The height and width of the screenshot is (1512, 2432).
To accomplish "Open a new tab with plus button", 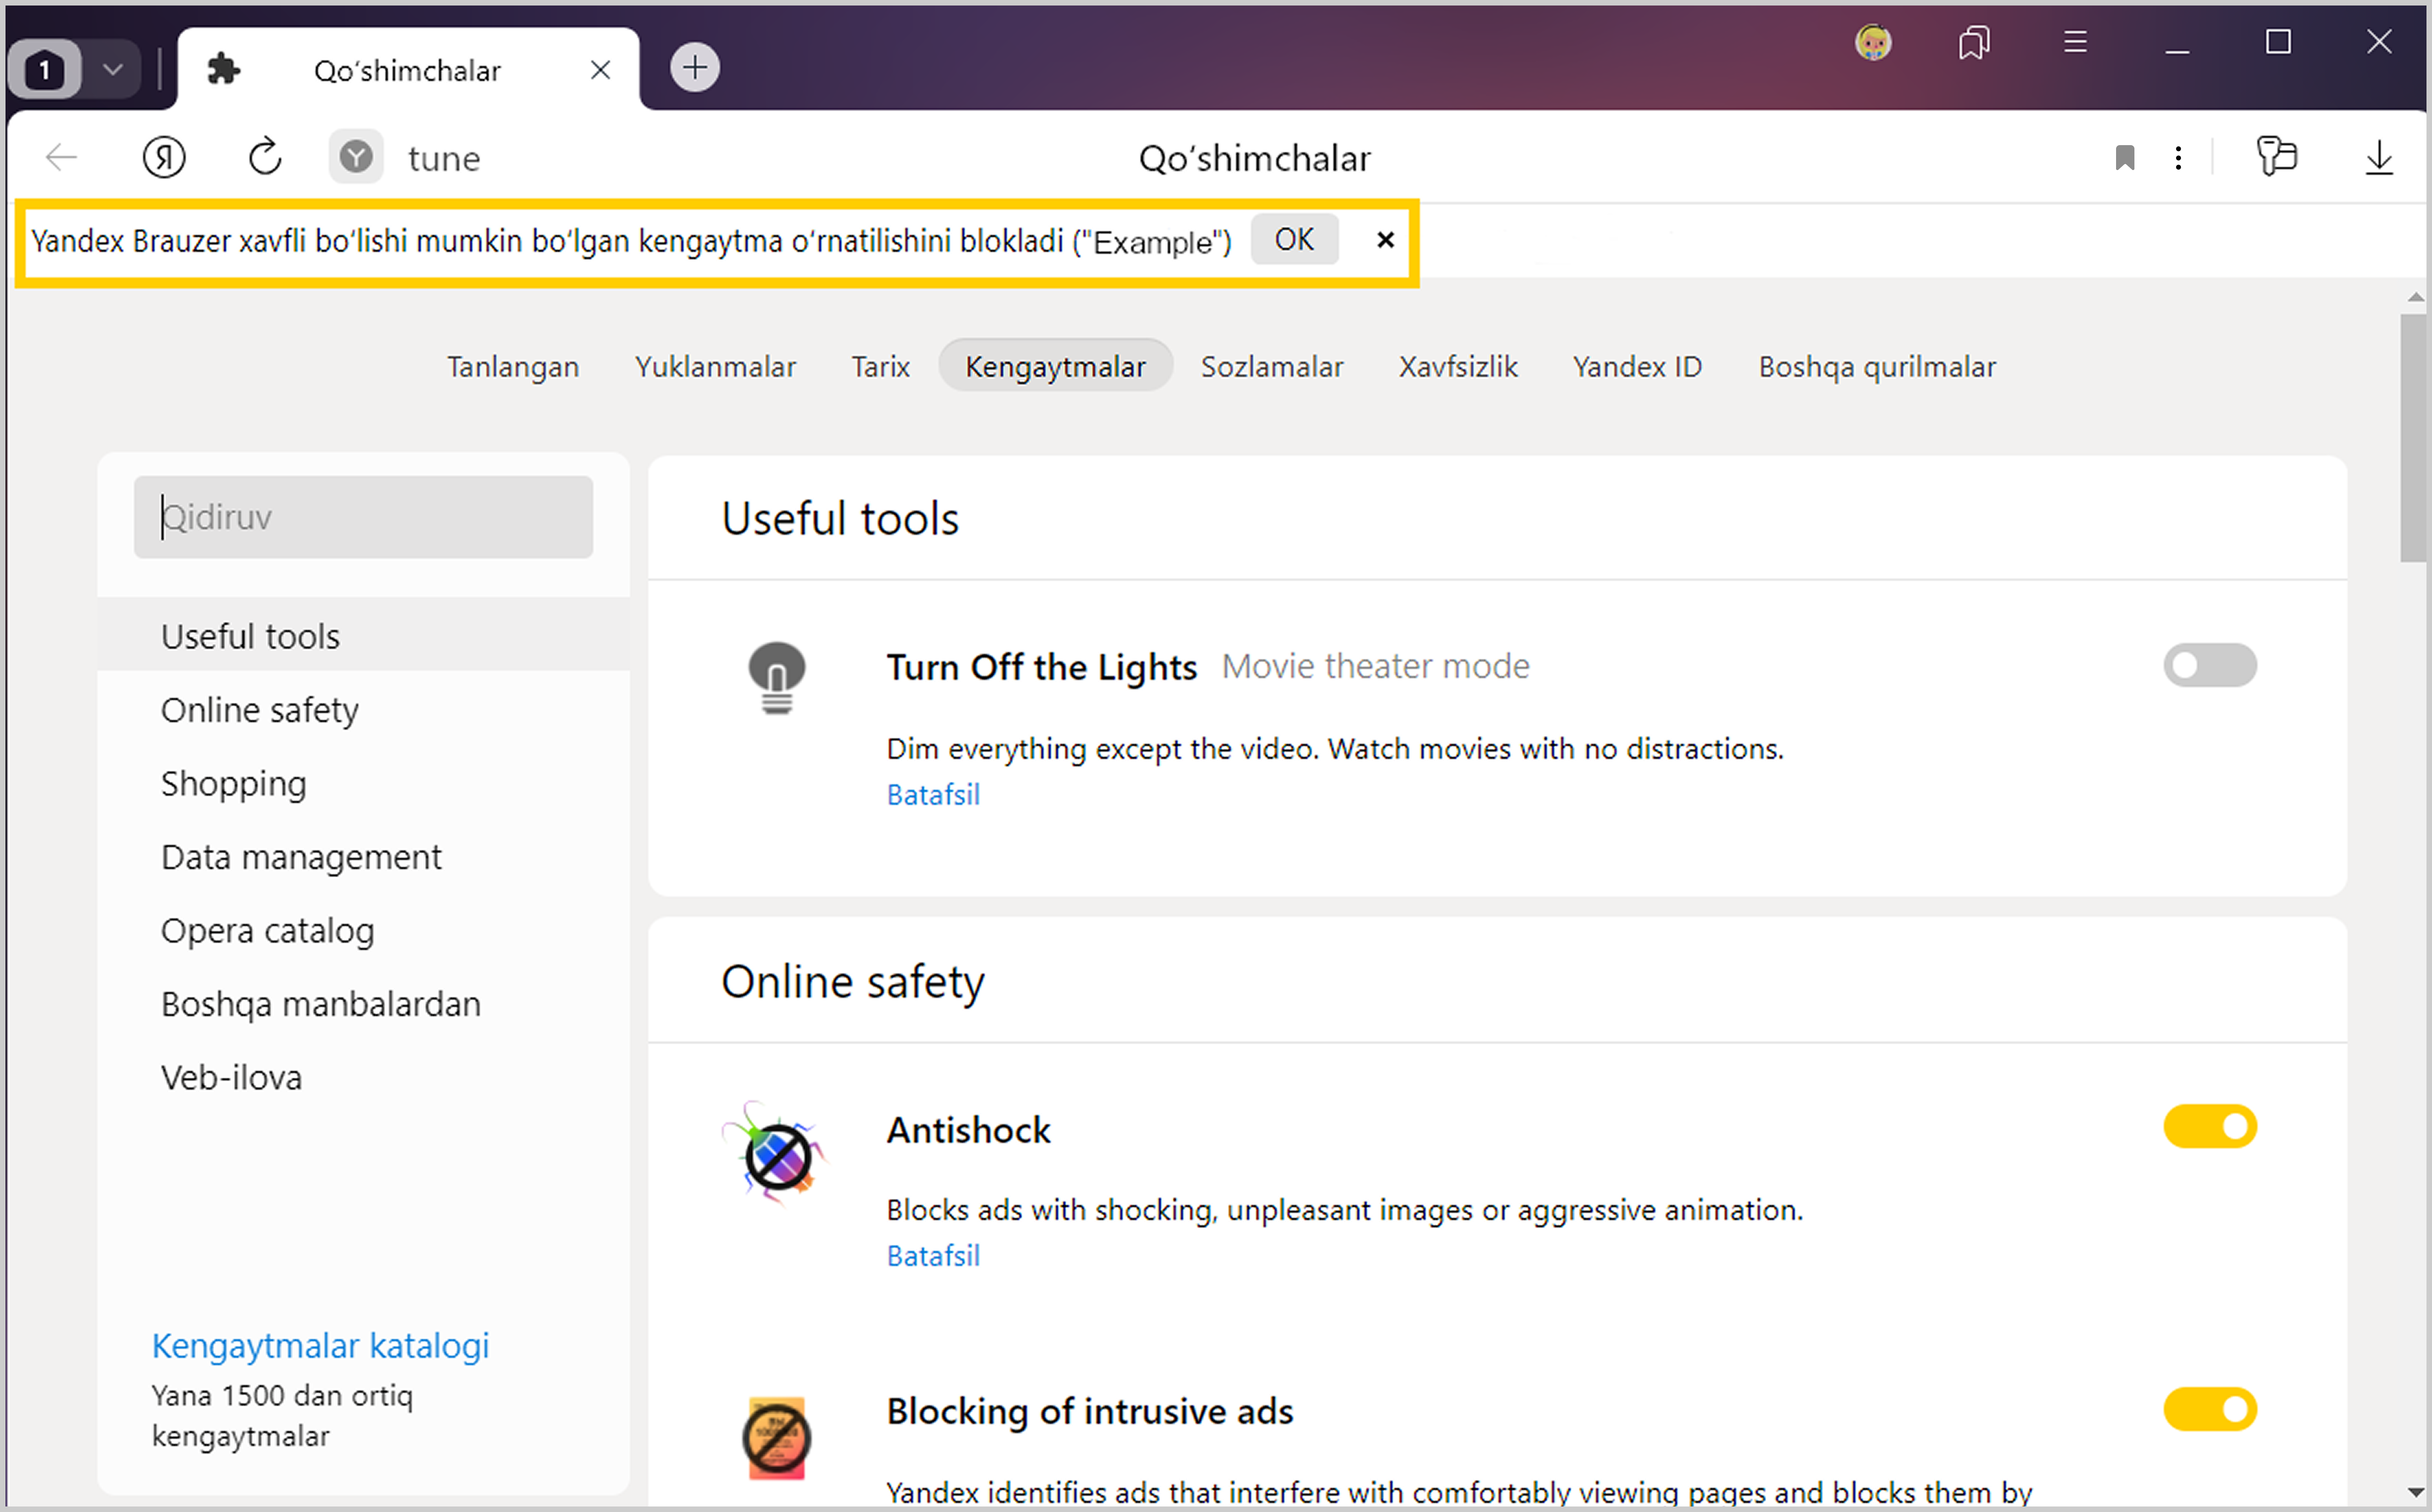I will 695,67.
